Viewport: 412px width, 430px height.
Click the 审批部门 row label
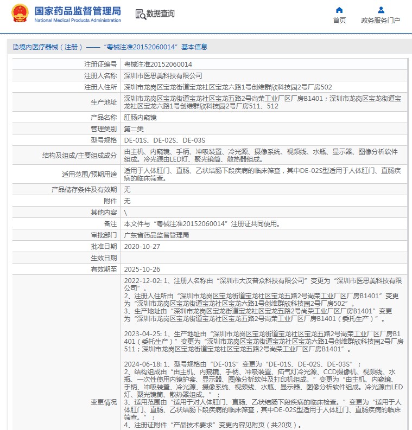[104, 235]
